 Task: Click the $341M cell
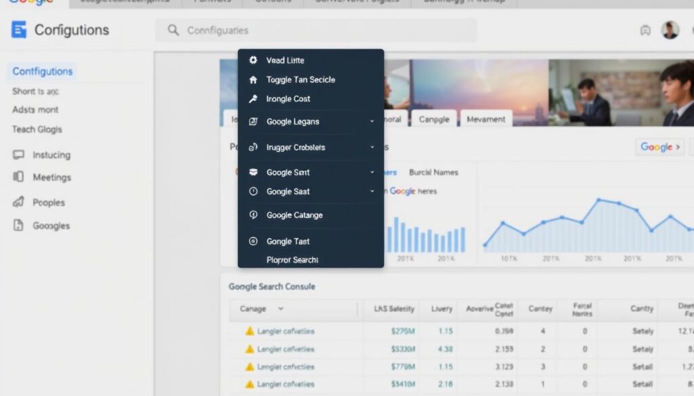point(403,384)
